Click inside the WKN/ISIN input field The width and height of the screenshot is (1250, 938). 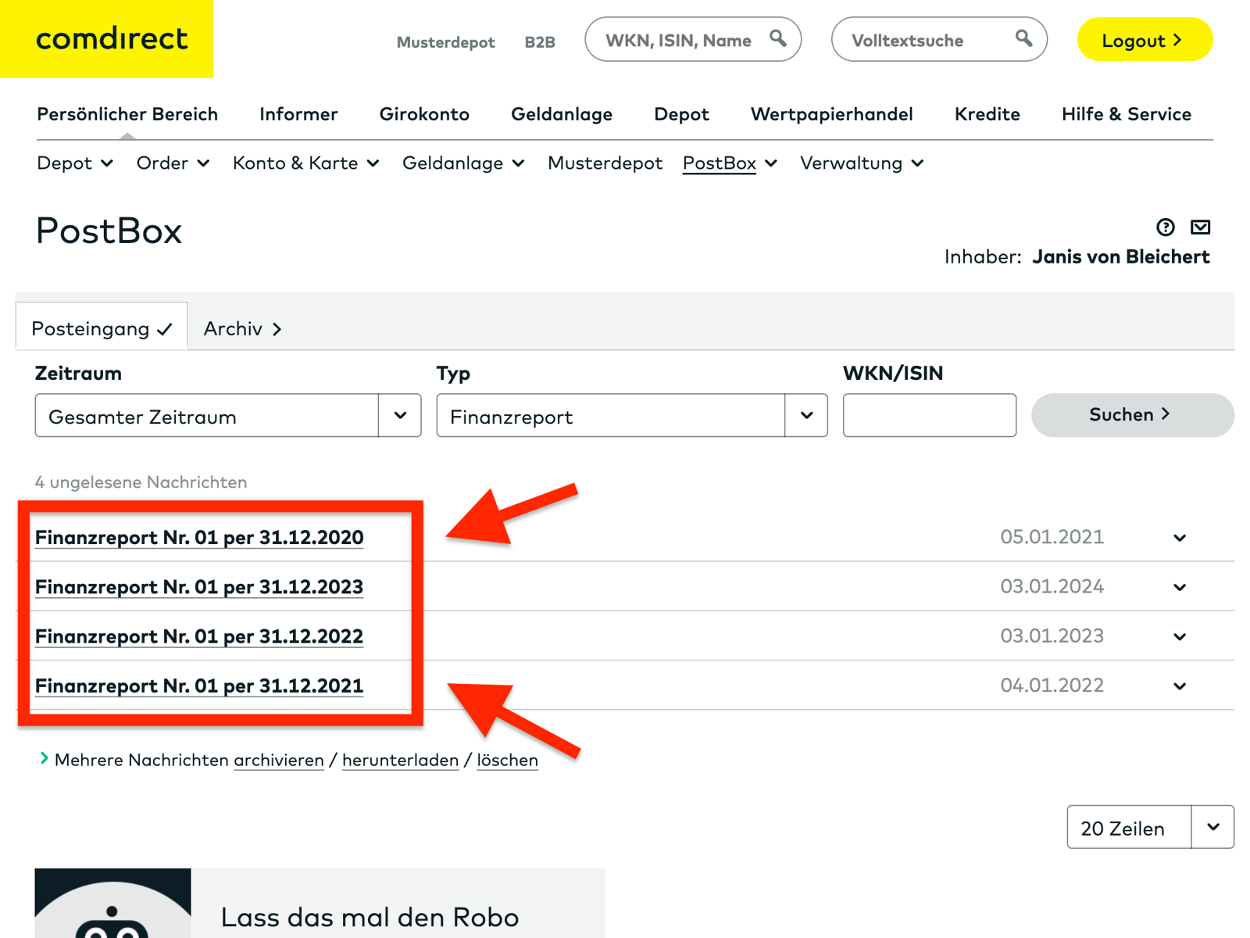[928, 415]
